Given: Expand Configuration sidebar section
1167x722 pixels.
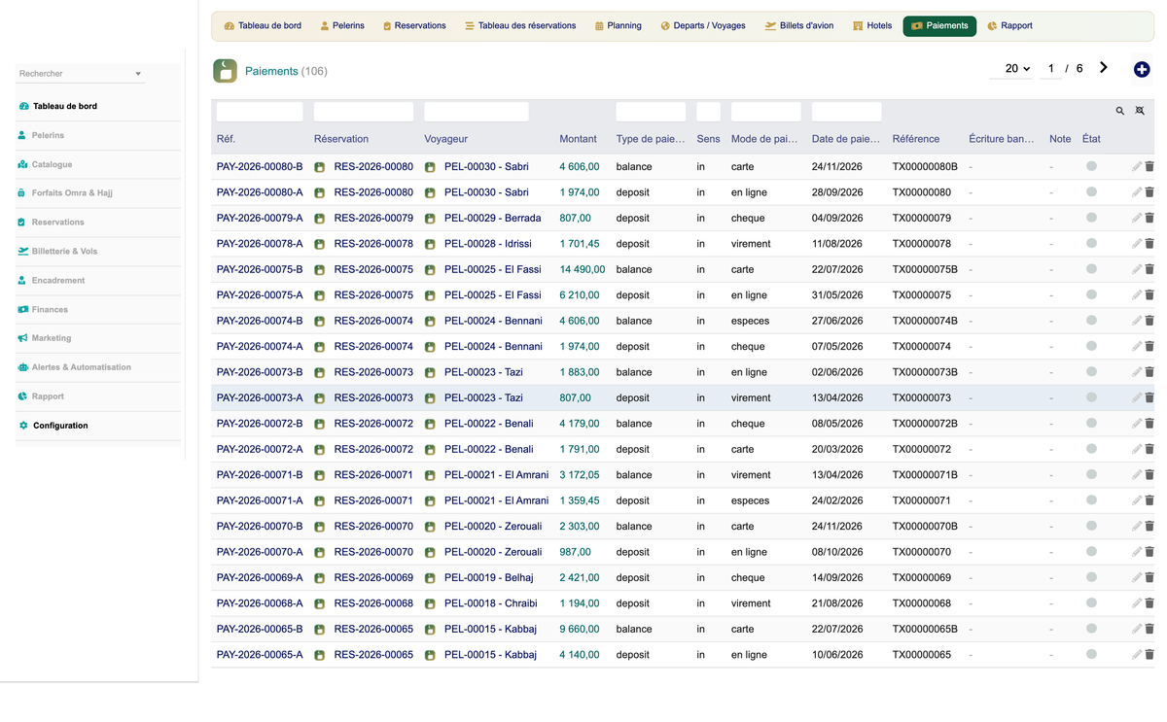Looking at the screenshot, I should (x=98, y=426).
